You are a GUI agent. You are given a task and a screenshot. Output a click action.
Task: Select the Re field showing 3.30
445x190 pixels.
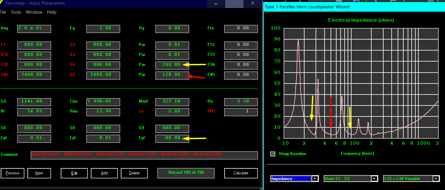(241, 102)
